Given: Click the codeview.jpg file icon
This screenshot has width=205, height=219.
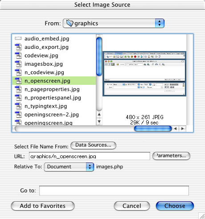Looking at the screenshot, I should (18, 56).
